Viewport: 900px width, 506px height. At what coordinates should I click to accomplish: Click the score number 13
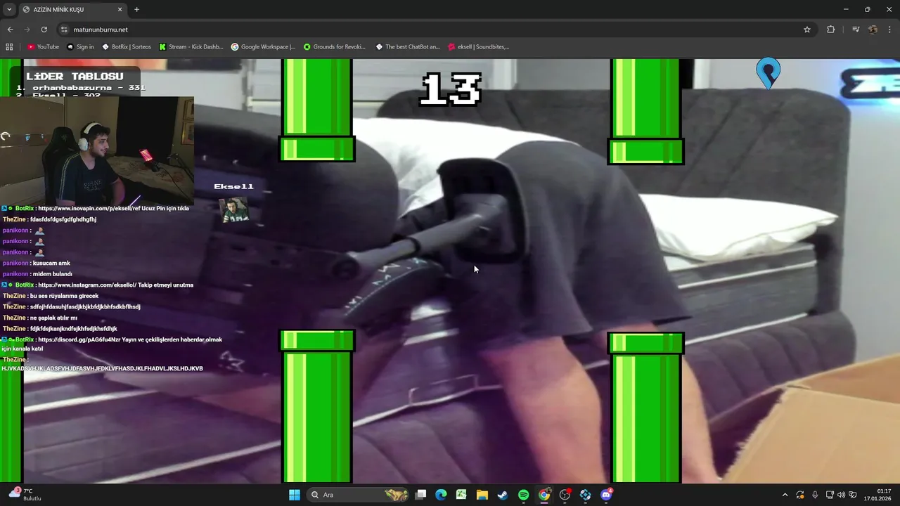pyautogui.click(x=450, y=89)
